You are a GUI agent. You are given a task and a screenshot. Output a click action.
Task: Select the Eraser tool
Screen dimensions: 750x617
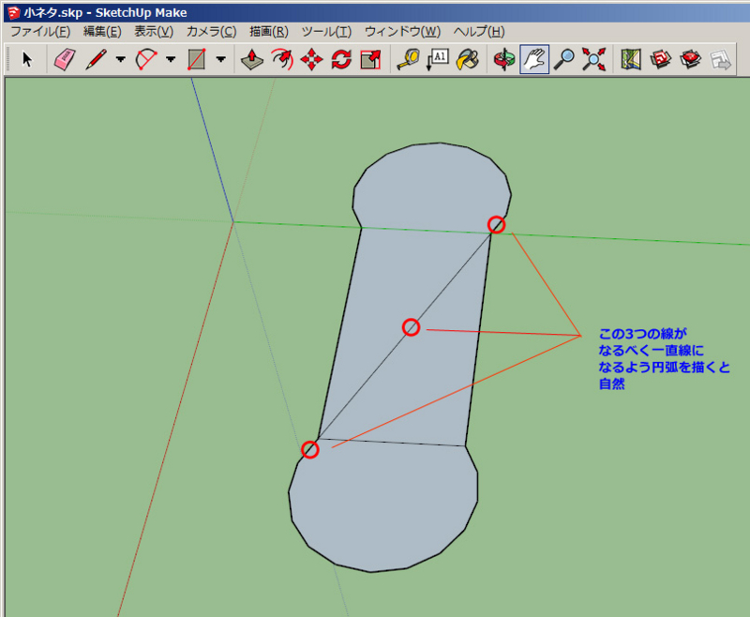(61, 59)
